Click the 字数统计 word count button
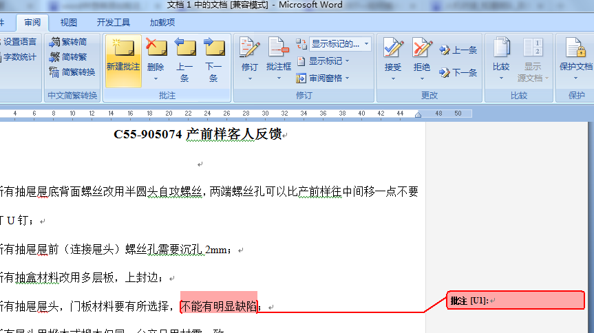The height and width of the screenshot is (333, 594). click(18, 57)
